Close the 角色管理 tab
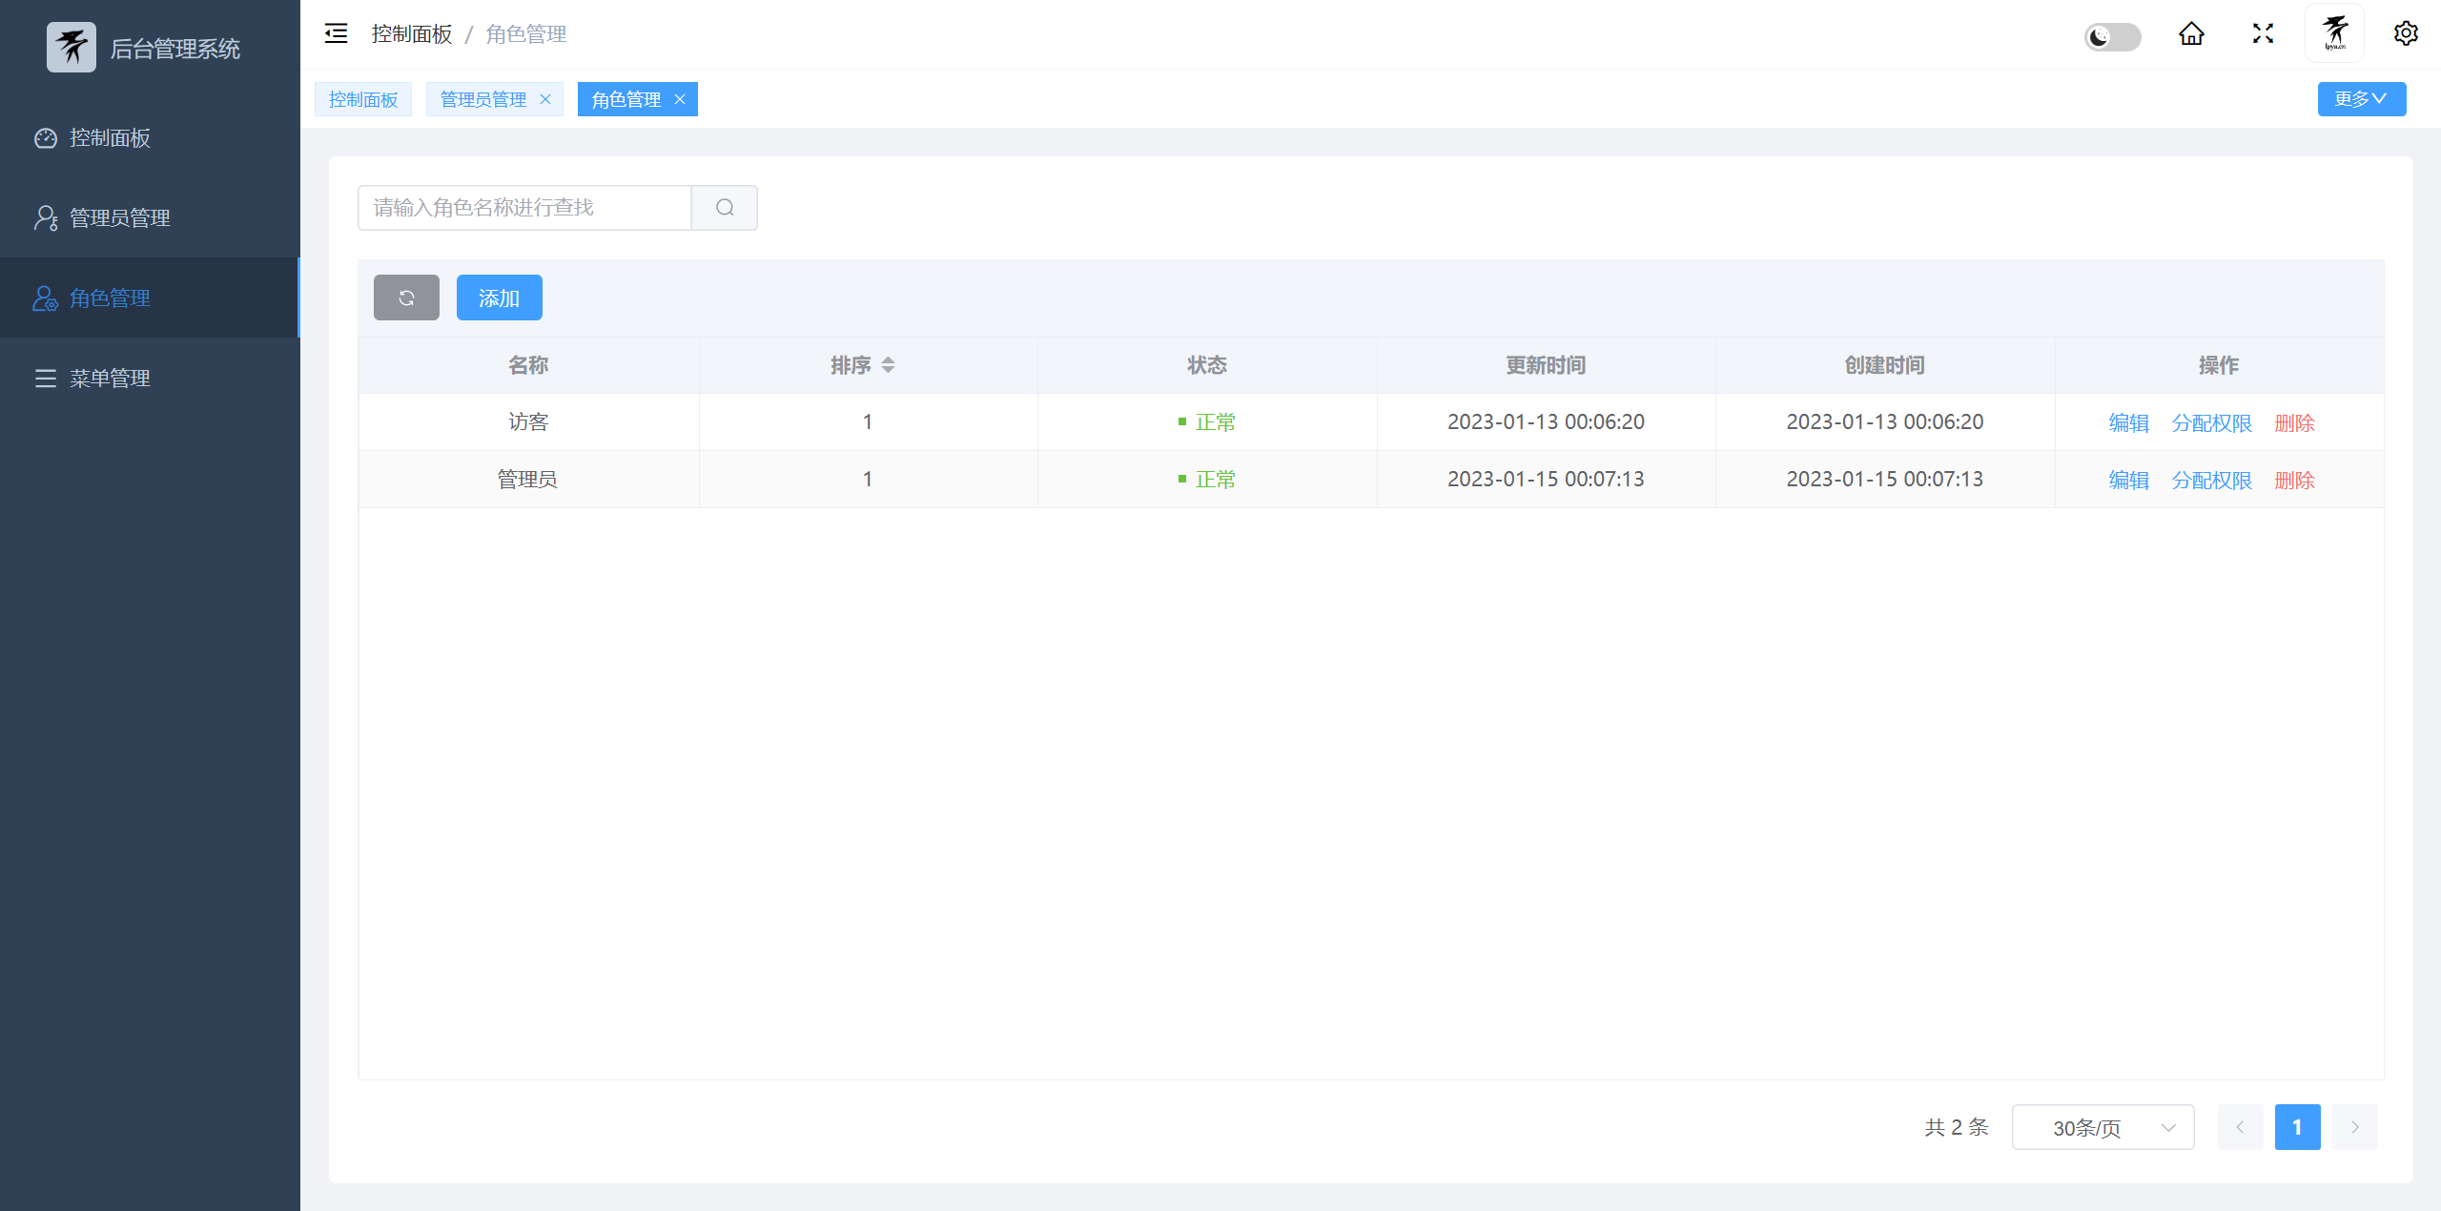This screenshot has width=2441, height=1211. pos(680,99)
